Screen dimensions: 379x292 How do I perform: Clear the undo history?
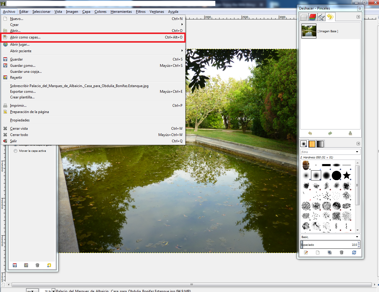pos(350,133)
